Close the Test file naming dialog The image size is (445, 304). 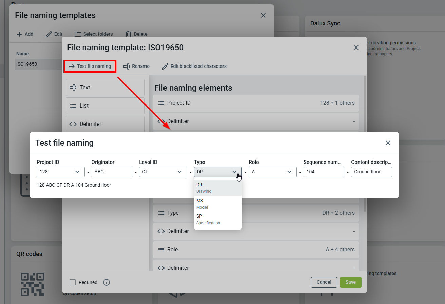pyautogui.click(x=388, y=143)
